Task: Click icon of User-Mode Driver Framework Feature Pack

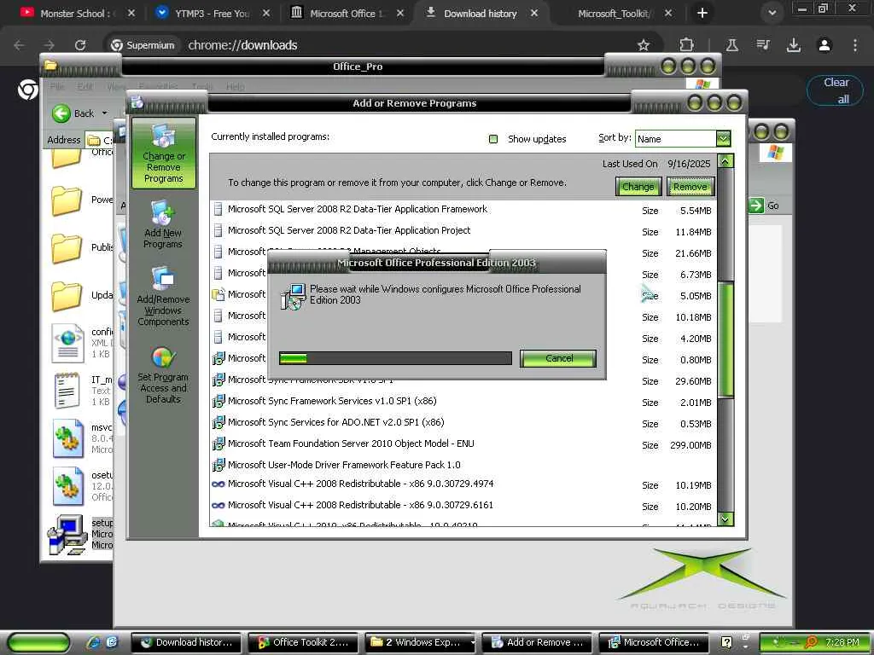Action: pyautogui.click(x=218, y=465)
